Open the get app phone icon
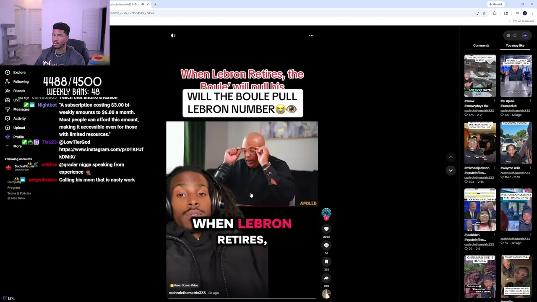The height and width of the screenshot is (302, 537). tap(515, 35)
